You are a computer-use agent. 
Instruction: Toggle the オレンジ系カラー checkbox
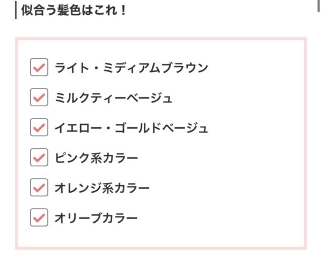tap(39, 187)
